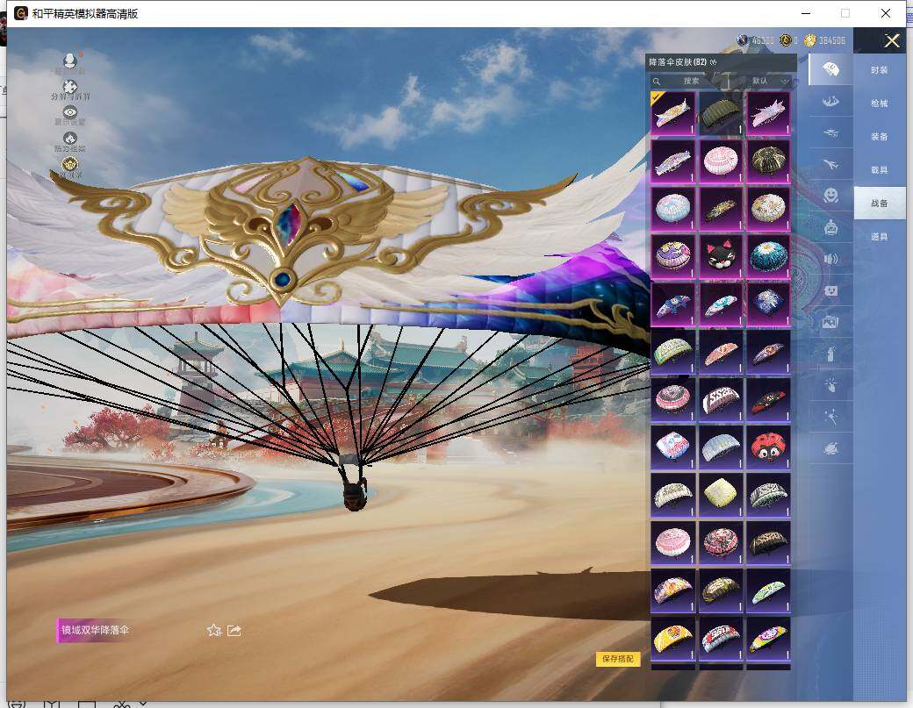Viewport: 913px width, 708px height.
Task: Select the black cat face parachute
Action: [x=721, y=256]
